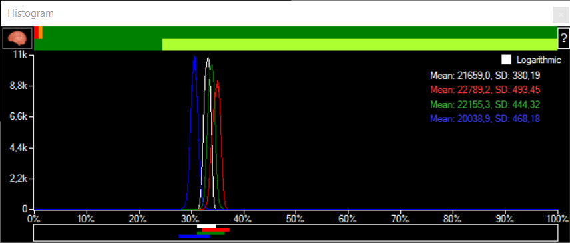Viewport: 570px width, 243px height.
Task: Open the question mark help button
Action: pyautogui.click(x=564, y=38)
